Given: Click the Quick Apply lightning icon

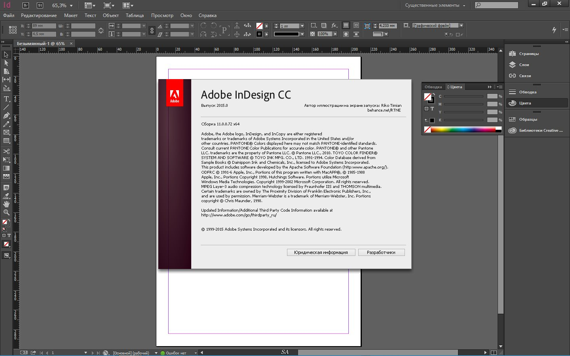Looking at the screenshot, I should point(554,30).
